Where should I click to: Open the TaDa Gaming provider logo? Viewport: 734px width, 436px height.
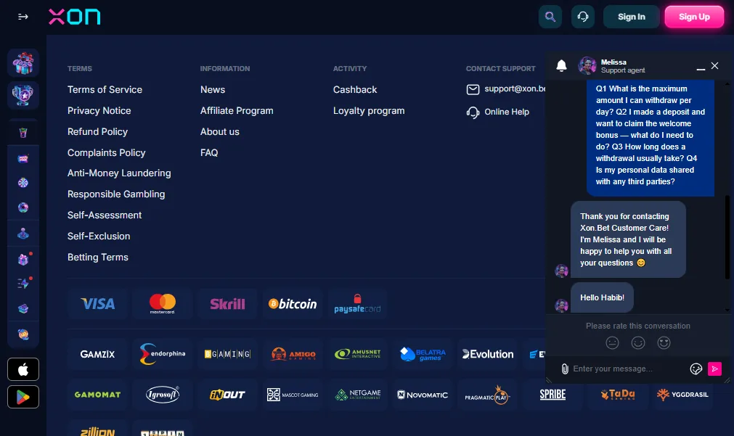618,395
